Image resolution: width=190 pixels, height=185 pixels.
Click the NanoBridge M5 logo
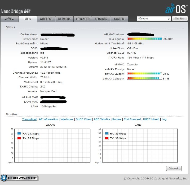point(16,11)
